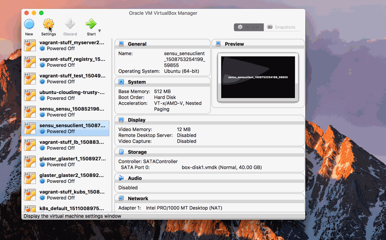Click the Remote Desktop Server Disabled value
This screenshot has width=386, height=240.
[x=187, y=135]
